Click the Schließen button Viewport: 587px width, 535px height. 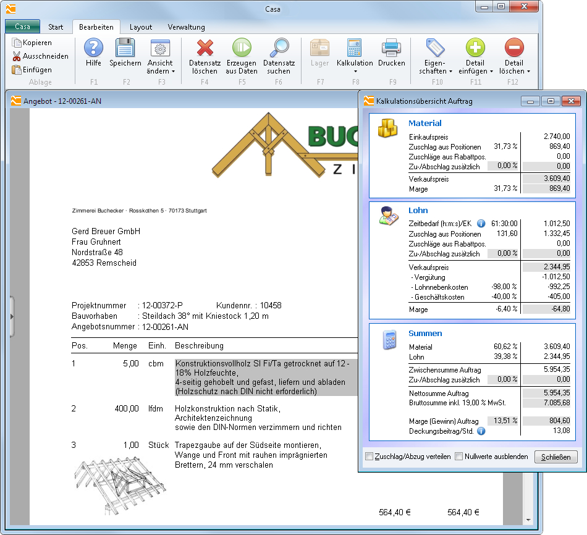(556, 457)
